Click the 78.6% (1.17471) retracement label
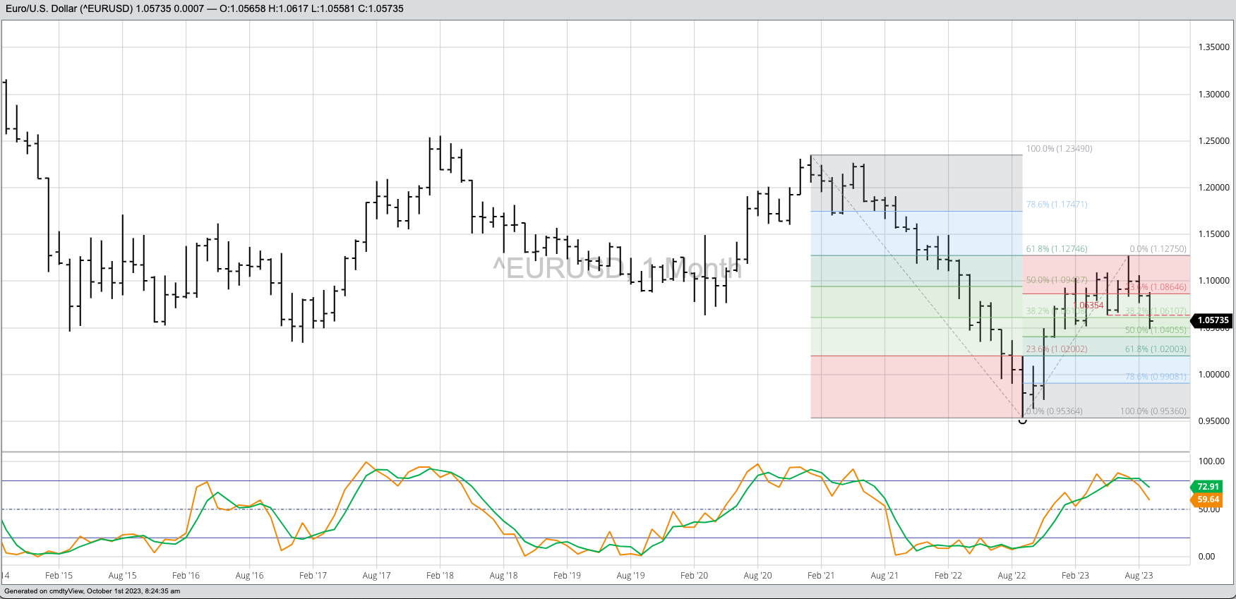1236x599 pixels. (x=1056, y=205)
